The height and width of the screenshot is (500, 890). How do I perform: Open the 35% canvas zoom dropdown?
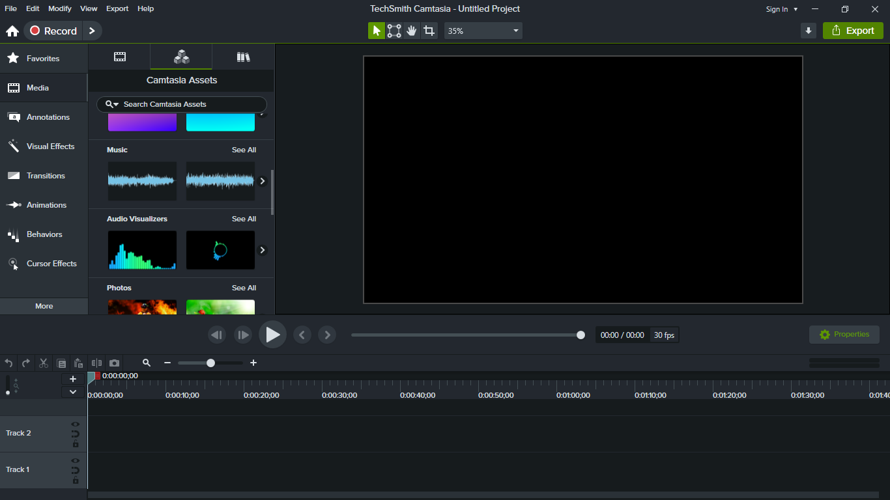pyautogui.click(x=483, y=31)
